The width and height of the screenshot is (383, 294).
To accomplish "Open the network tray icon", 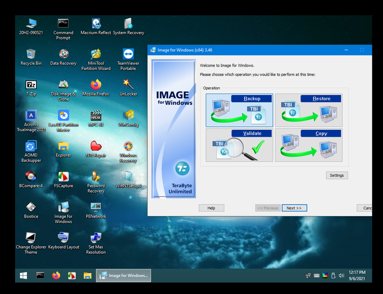I will [308, 276].
